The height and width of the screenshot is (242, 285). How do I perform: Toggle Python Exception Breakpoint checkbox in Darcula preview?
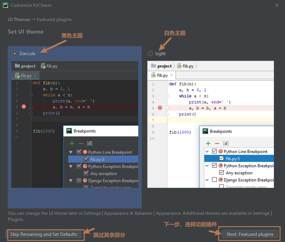pyautogui.click(x=79, y=166)
